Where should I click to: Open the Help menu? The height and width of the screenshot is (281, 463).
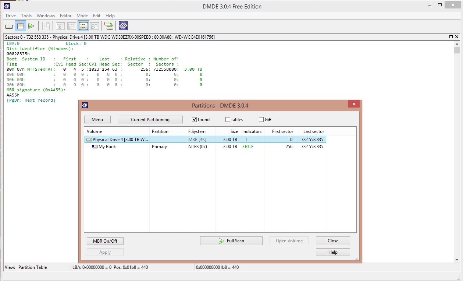(110, 16)
